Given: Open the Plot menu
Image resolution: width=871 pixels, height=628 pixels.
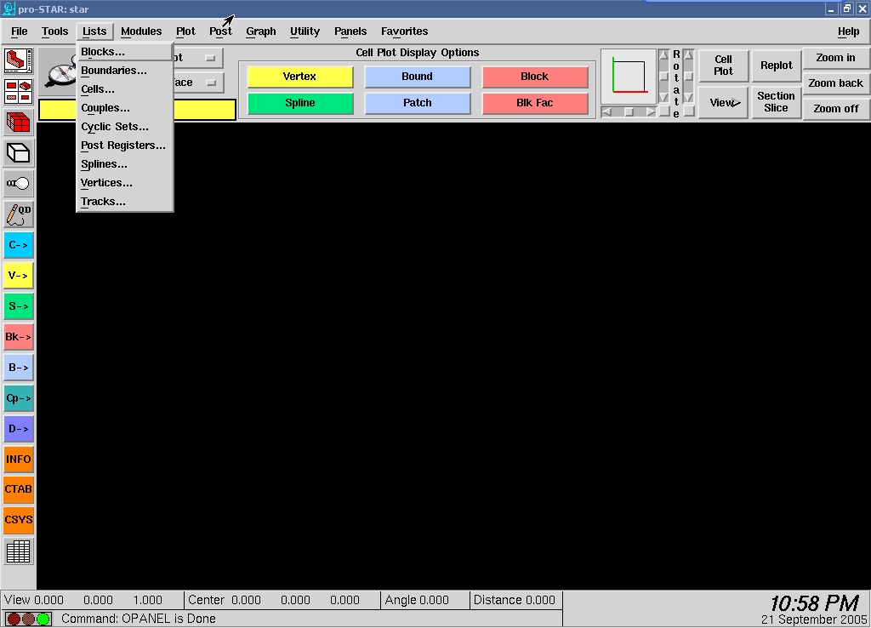Looking at the screenshot, I should pos(185,31).
